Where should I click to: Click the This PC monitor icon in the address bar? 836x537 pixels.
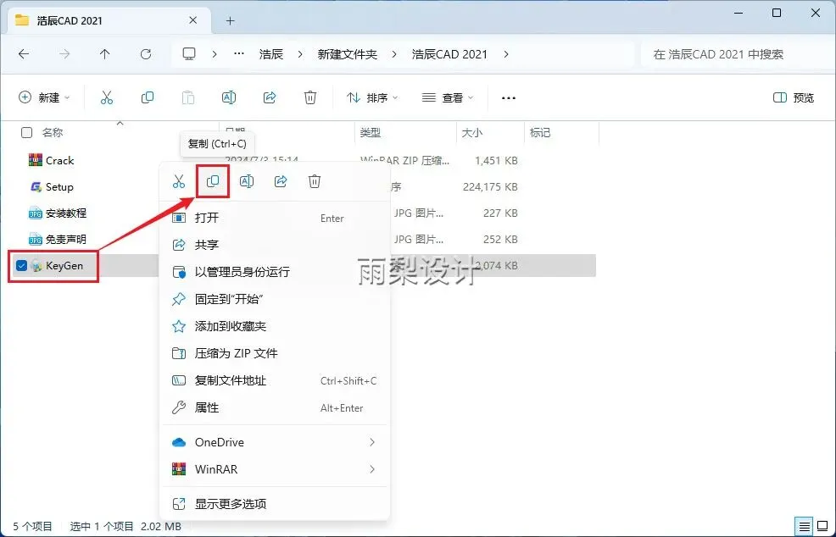(189, 54)
